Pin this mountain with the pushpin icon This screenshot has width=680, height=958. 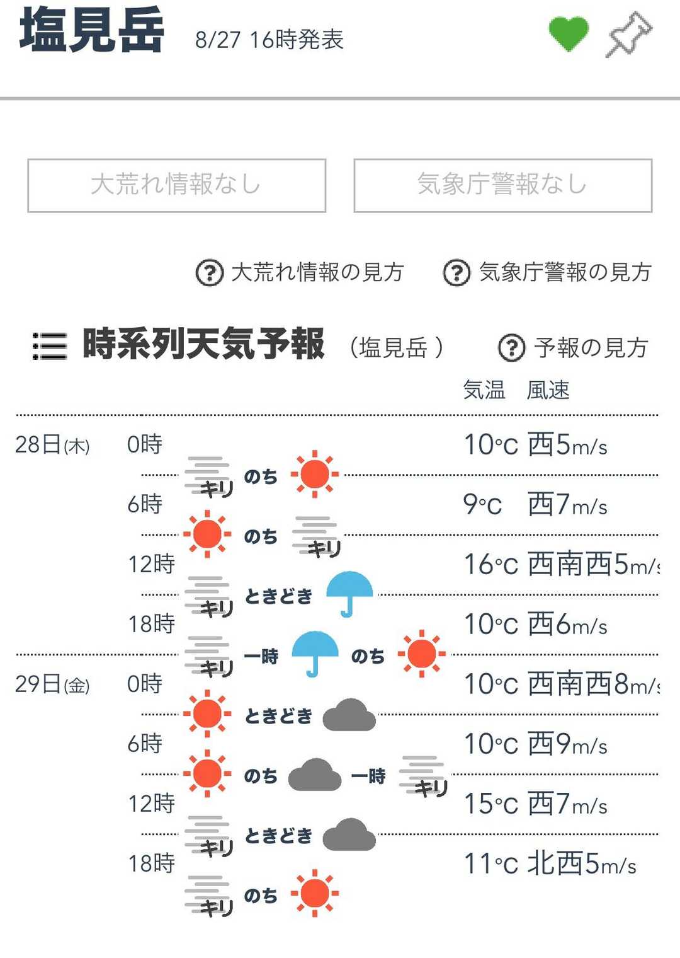tap(628, 34)
